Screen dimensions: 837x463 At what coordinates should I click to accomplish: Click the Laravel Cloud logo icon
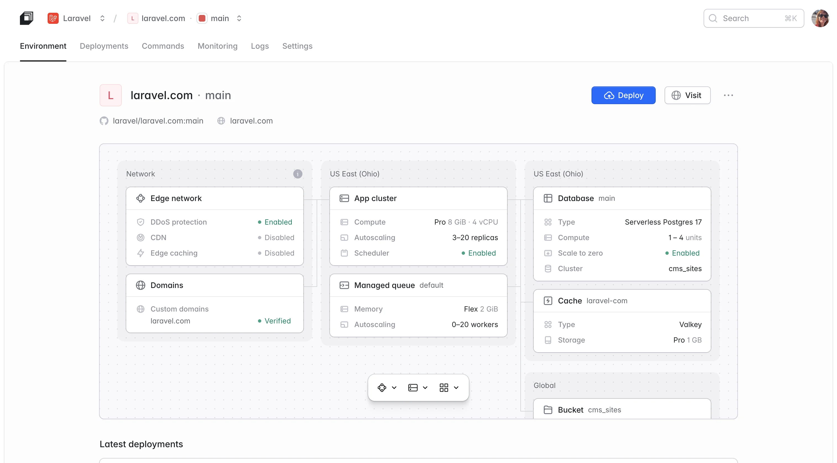click(26, 18)
